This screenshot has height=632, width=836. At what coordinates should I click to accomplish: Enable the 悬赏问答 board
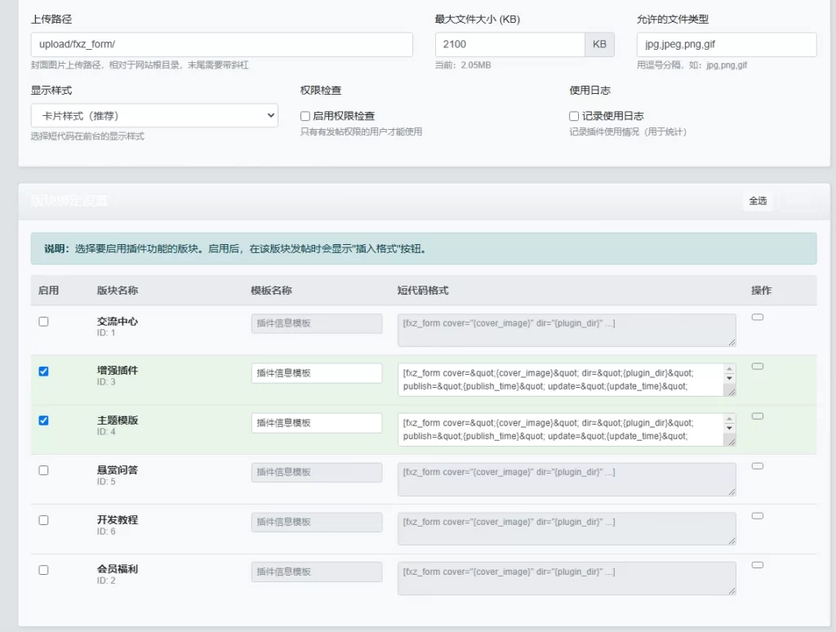pos(44,470)
